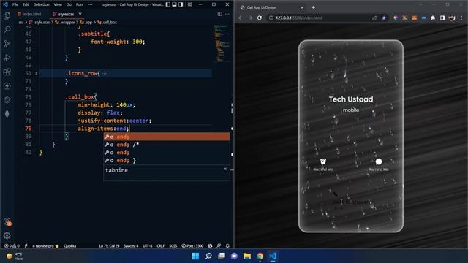The height and width of the screenshot is (263, 468).
Task: Open the Edit menu
Action: 26,4
